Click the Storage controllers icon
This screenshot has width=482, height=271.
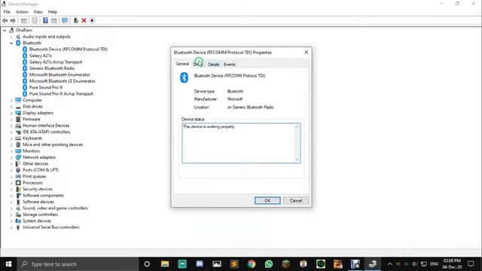pyautogui.click(x=18, y=215)
